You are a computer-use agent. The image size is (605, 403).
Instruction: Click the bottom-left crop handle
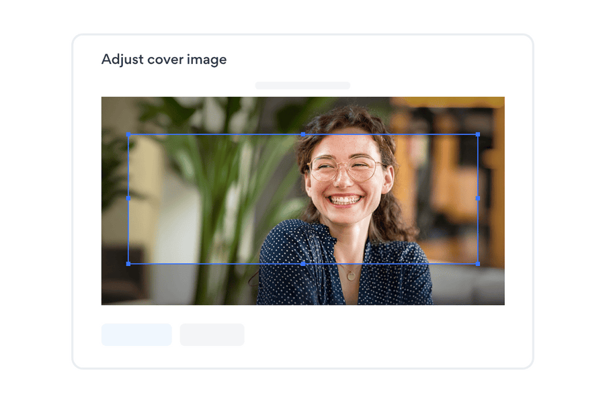click(128, 263)
